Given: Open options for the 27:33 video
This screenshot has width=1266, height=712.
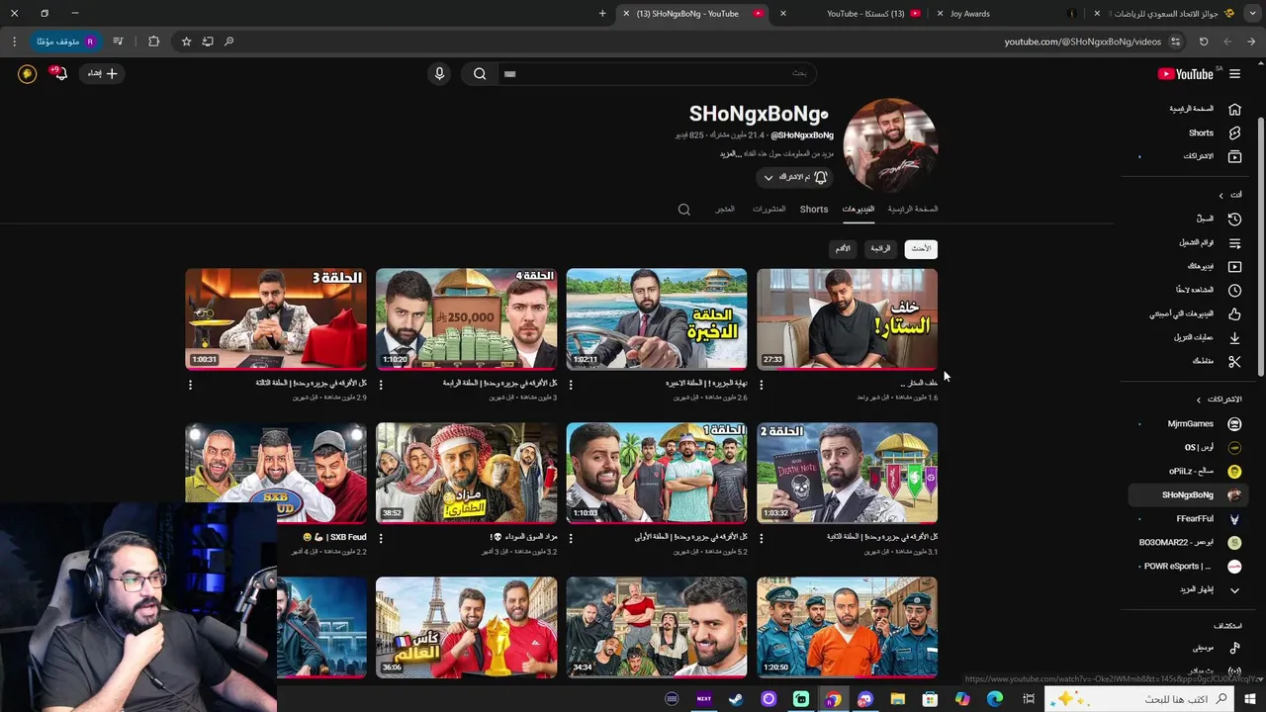Looking at the screenshot, I should [761, 385].
